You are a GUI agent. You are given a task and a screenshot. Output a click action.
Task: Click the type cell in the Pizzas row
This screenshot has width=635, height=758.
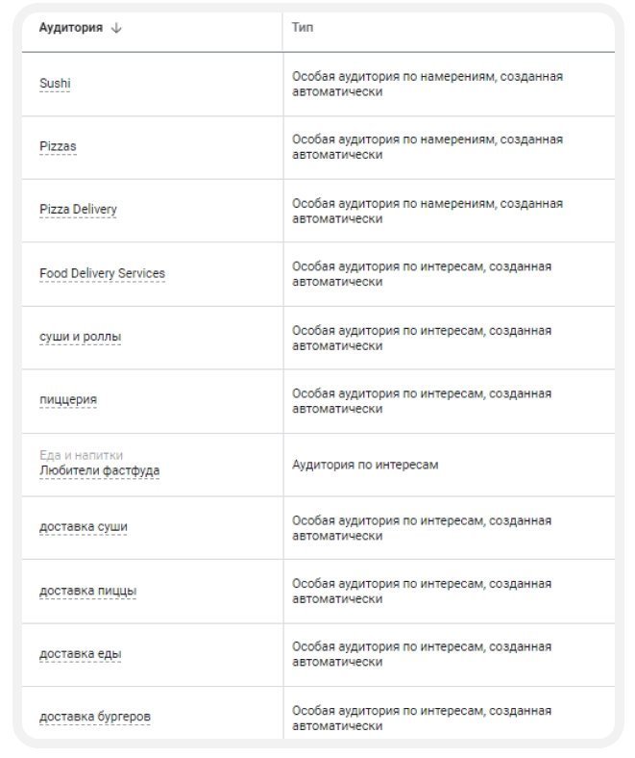[x=427, y=147]
